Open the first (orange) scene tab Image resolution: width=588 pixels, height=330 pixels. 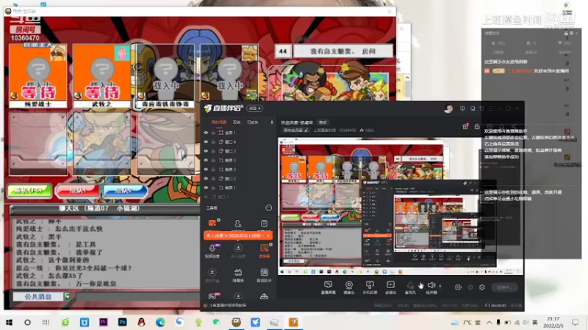(x=219, y=122)
